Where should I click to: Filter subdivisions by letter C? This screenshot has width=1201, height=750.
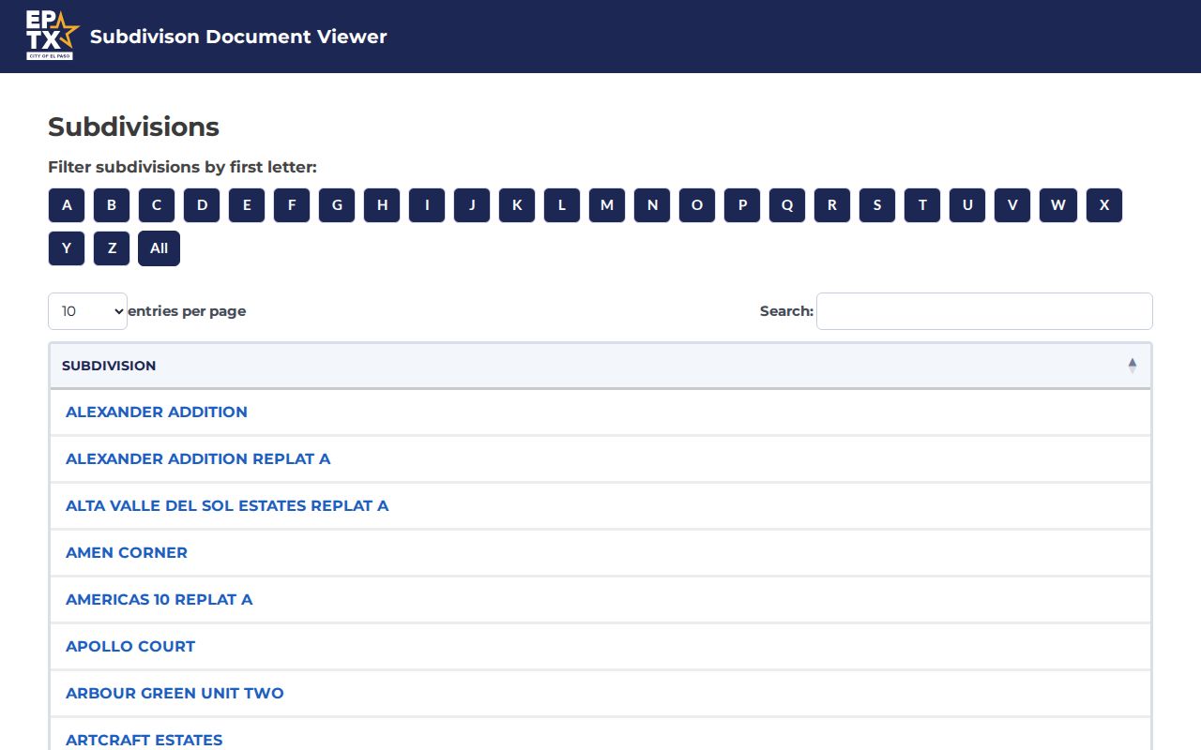(157, 205)
